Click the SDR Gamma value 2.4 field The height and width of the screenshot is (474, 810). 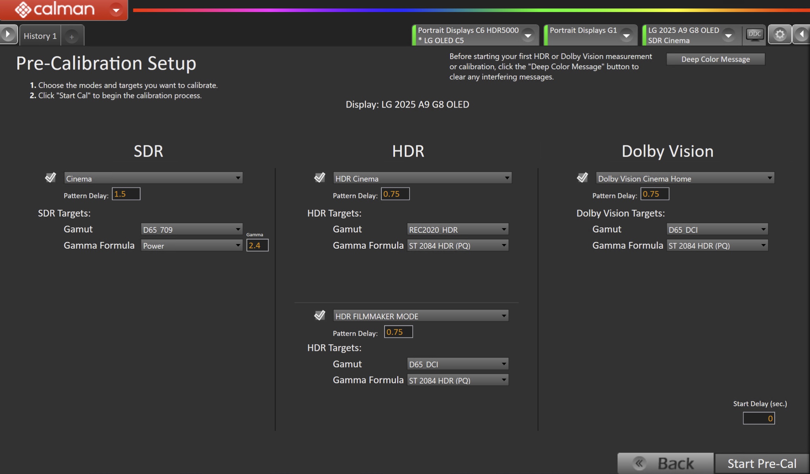point(257,245)
